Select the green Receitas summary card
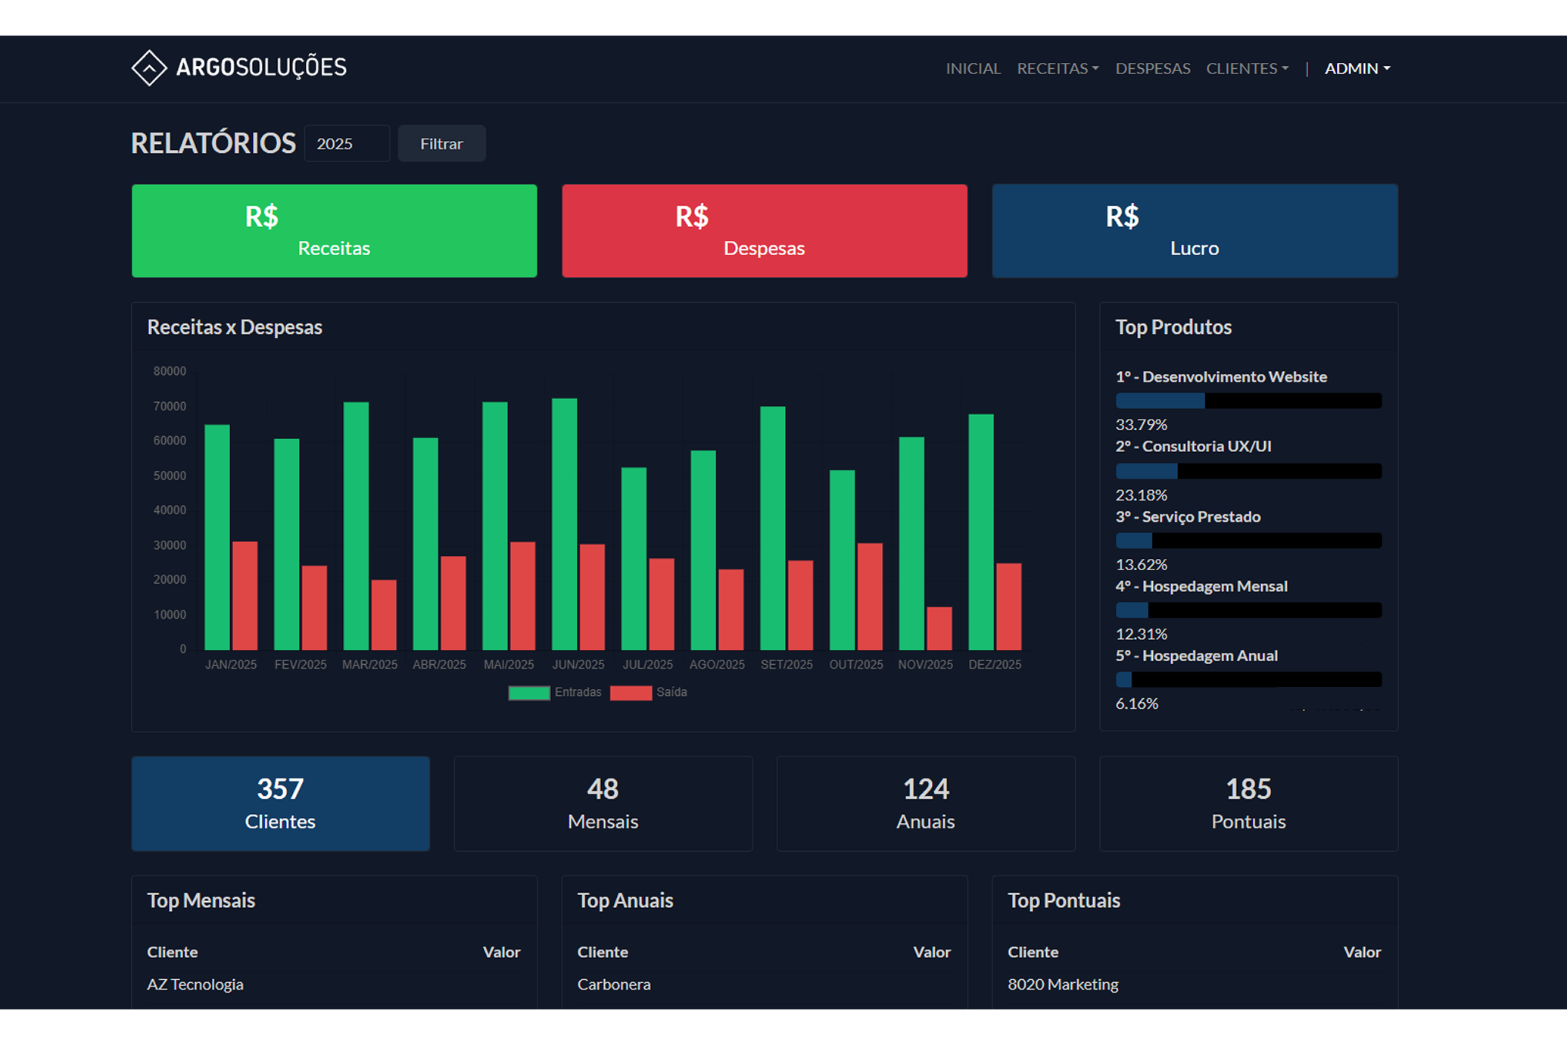The height and width of the screenshot is (1045, 1567). click(334, 231)
